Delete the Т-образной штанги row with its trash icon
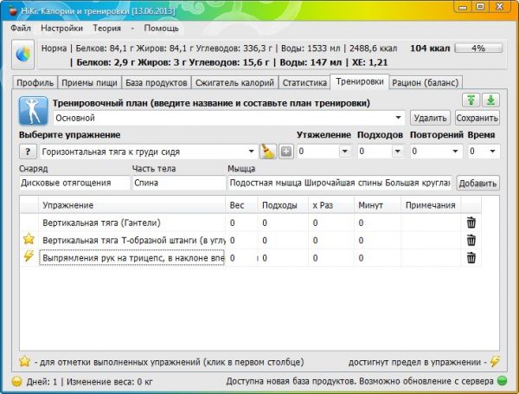This screenshot has width=519, height=394. (x=471, y=240)
